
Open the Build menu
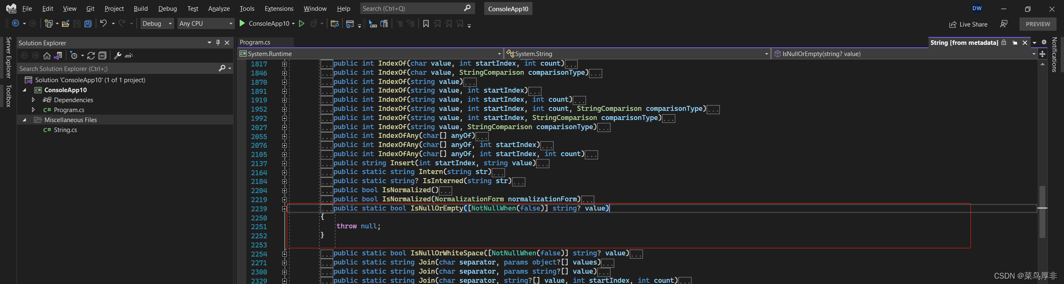pyautogui.click(x=140, y=9)
